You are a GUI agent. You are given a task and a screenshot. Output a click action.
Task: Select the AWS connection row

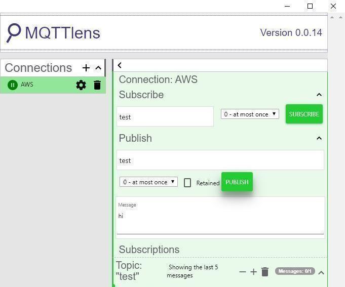pos(53,85)
